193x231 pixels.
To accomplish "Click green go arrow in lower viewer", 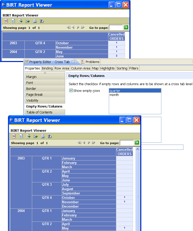I will [137, 143].
